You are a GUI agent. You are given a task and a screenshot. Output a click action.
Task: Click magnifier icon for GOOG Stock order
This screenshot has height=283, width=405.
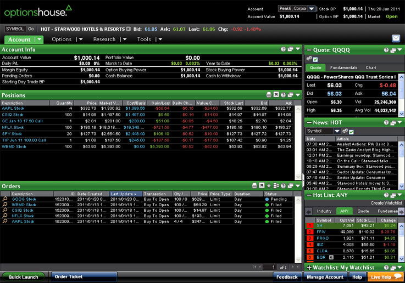tap(5, 199)
